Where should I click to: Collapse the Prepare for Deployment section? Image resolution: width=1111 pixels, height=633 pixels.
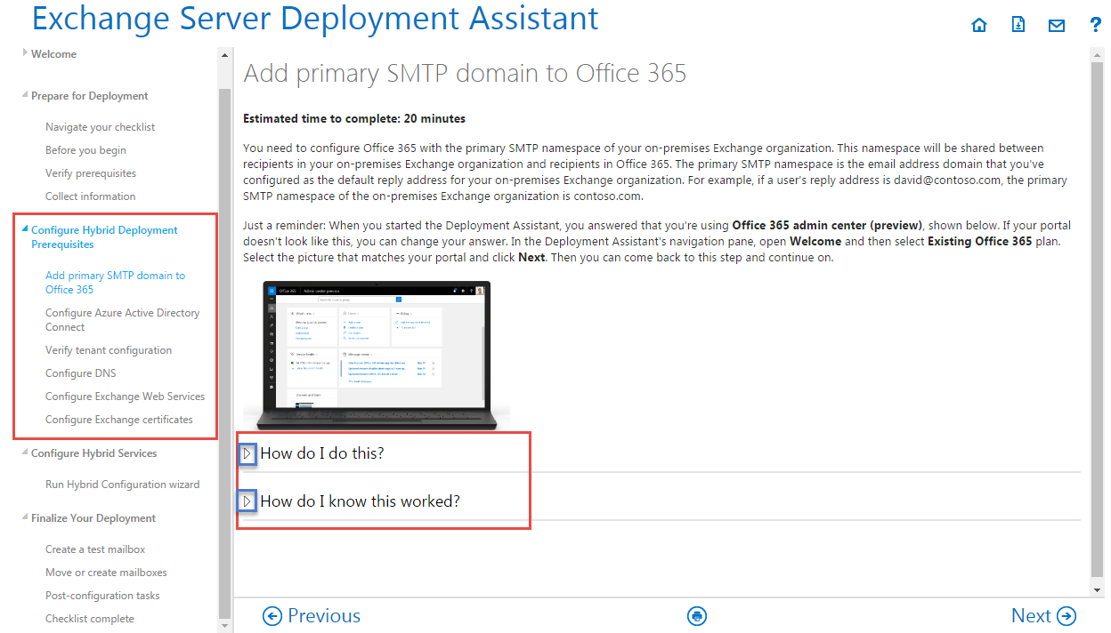(x=25, y=95)
